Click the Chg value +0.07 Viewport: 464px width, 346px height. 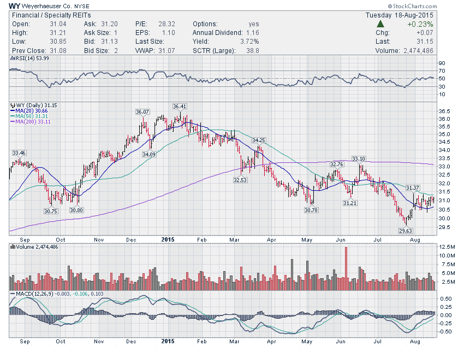[425, 33]
